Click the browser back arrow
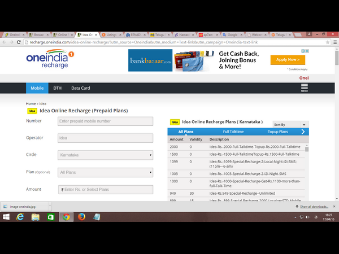The image size is (339, 254). pos(4,42)
